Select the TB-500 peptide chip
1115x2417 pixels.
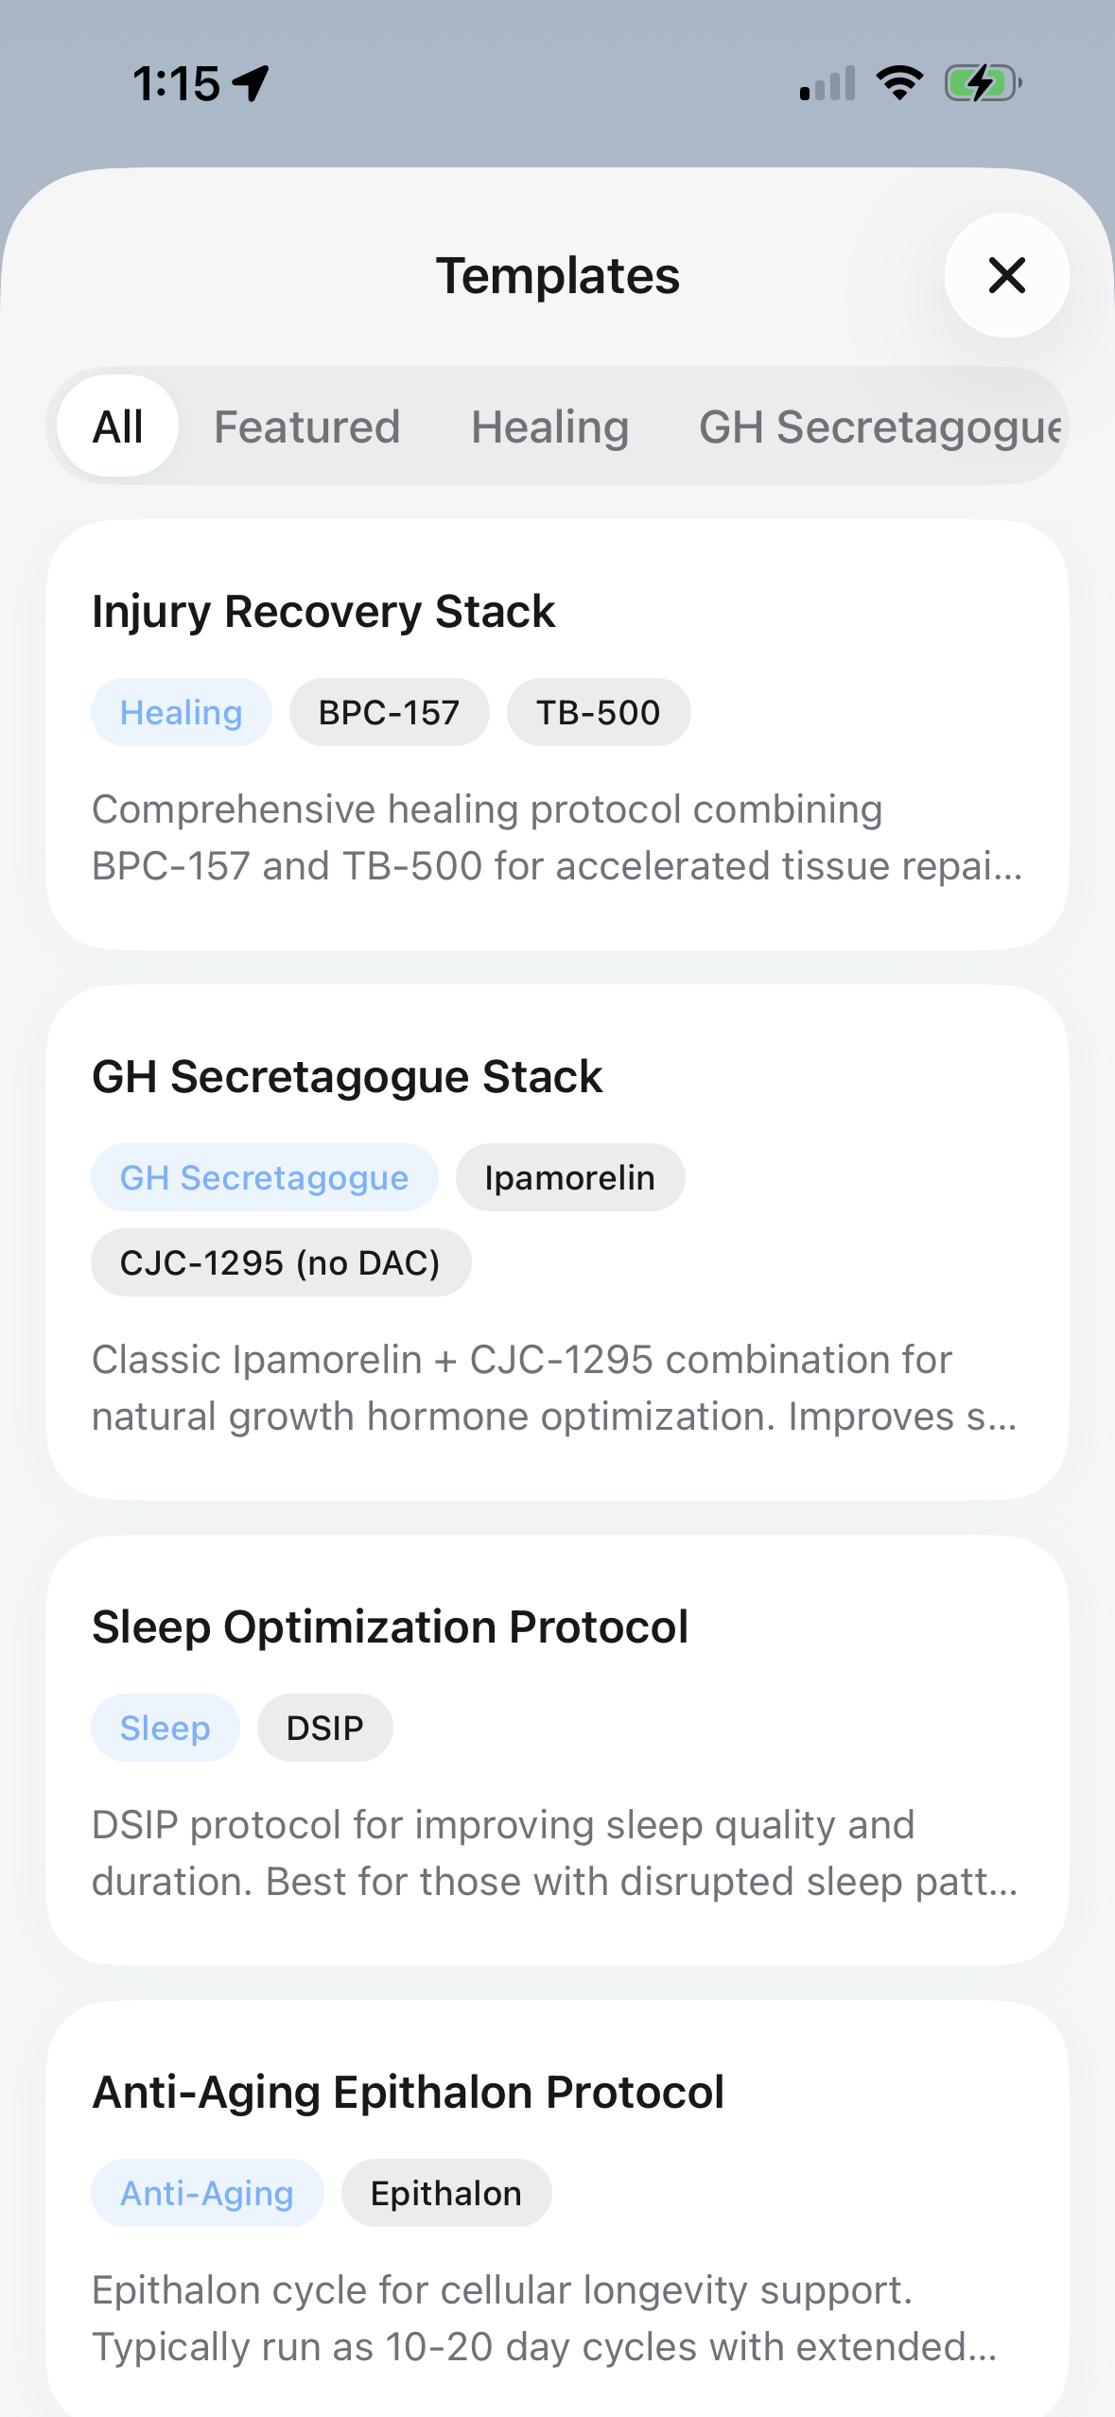point(599,712)
